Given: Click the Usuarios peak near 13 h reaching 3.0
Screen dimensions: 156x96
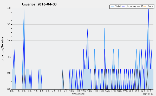Looking at the screenshot, I should coord(88,29).
